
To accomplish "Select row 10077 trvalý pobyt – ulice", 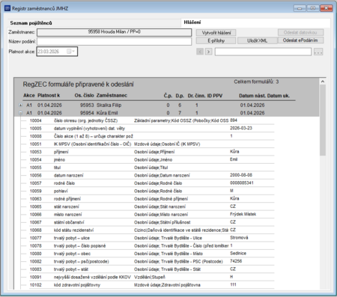I will pos(152,238).
